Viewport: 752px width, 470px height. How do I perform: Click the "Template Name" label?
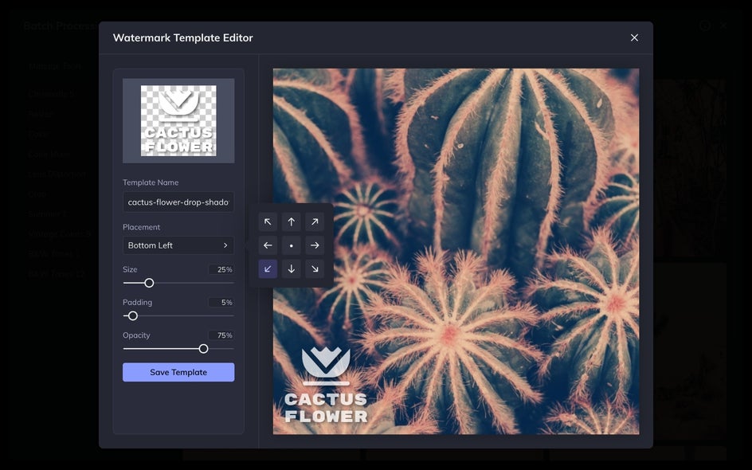151,182
